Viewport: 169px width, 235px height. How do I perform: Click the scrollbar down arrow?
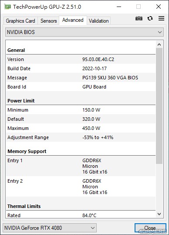click(159, 214)
